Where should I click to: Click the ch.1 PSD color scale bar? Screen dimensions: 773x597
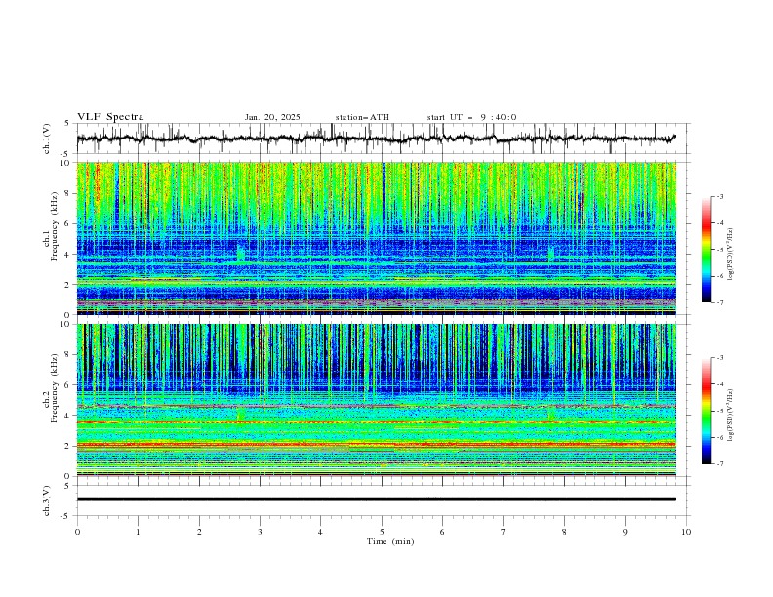pyautogui.click(x=706, y=250)
